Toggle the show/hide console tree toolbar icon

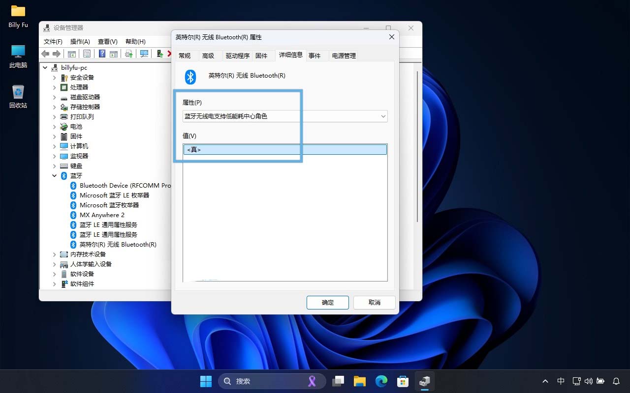[x=72, y=54]
